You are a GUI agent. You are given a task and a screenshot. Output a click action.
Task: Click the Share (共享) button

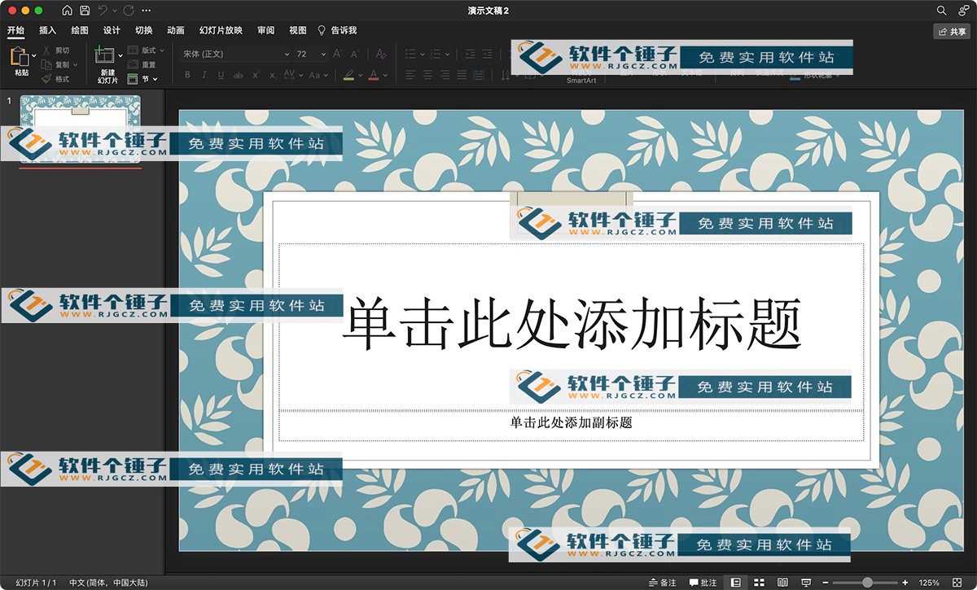[x=952, y=31]
